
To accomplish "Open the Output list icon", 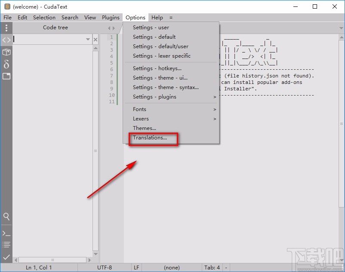I will 6,245.
